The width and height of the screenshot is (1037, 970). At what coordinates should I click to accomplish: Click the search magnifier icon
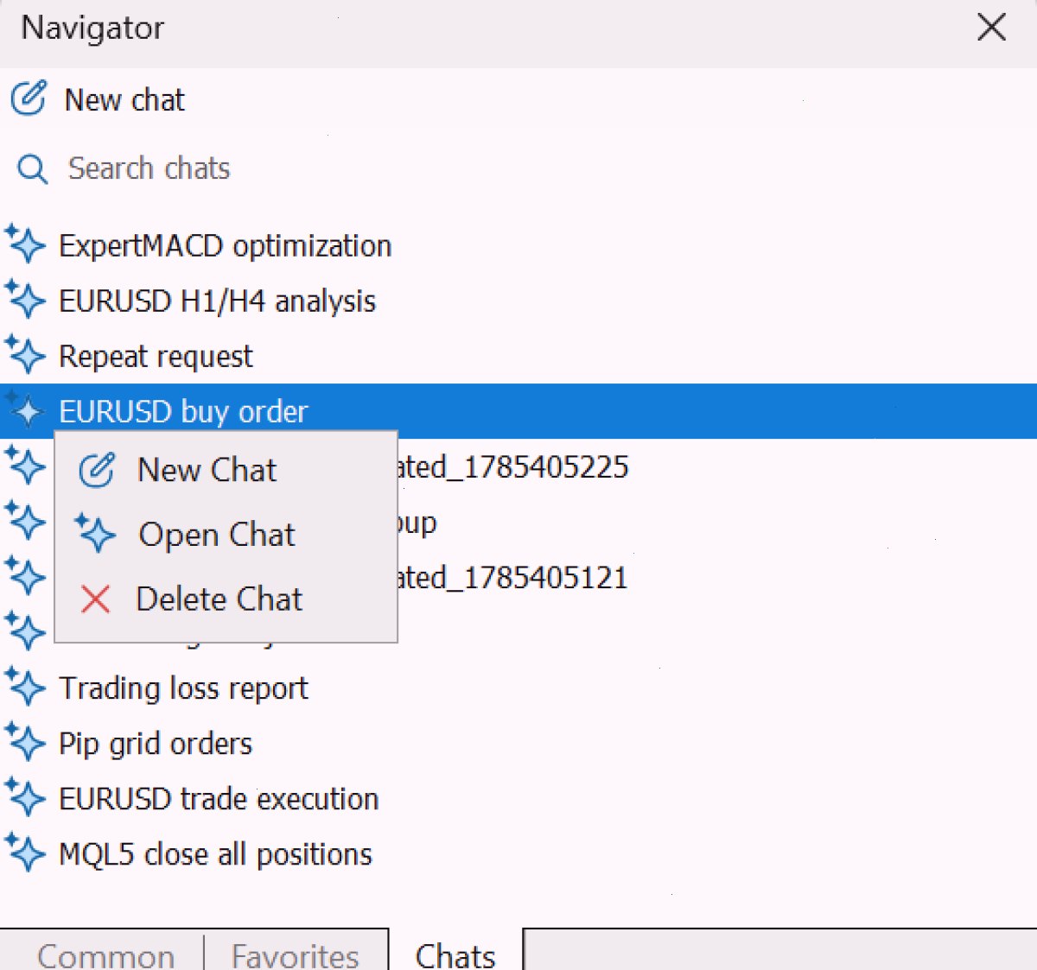pyautogui.click(x=32, y=168)
